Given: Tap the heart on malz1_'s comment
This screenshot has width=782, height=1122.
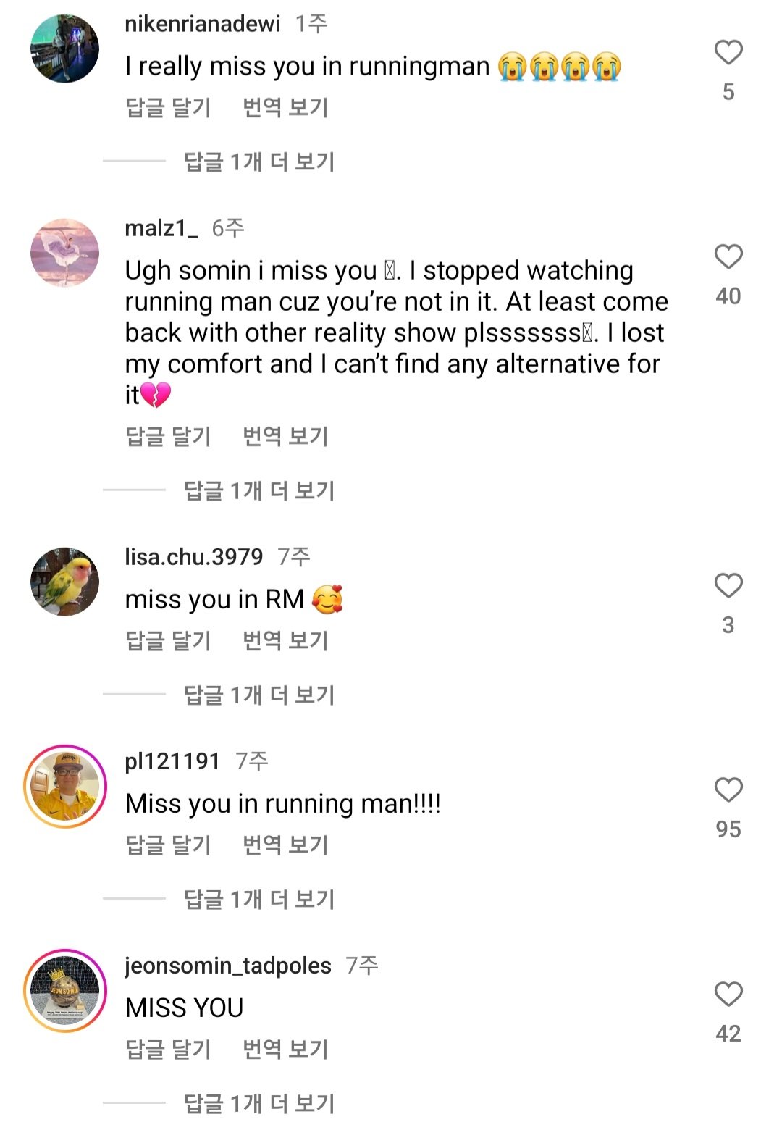Looking at the screenshot, I should [x=728, y=257].
